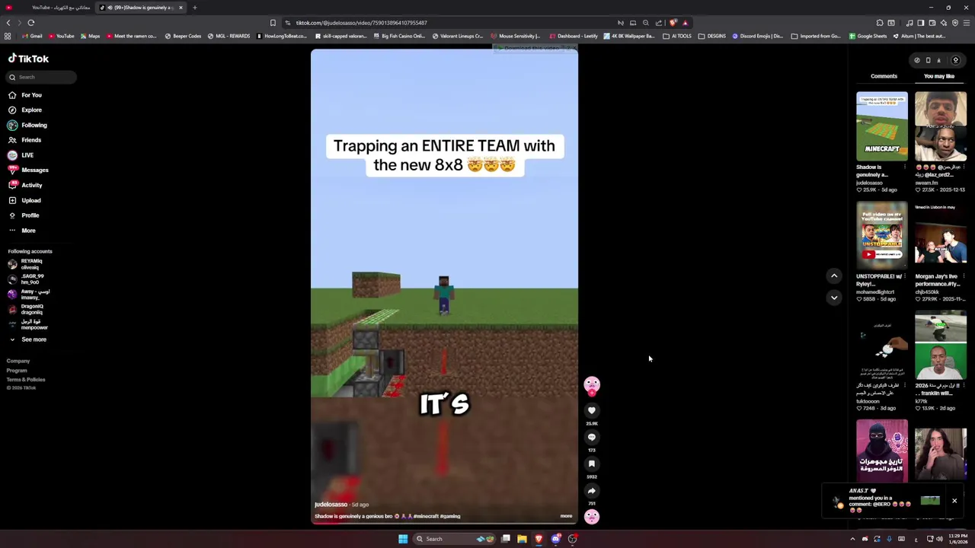The image size is (975, 548).
Task: Open the ANAS.T mention notification
Action: point(884,501)
